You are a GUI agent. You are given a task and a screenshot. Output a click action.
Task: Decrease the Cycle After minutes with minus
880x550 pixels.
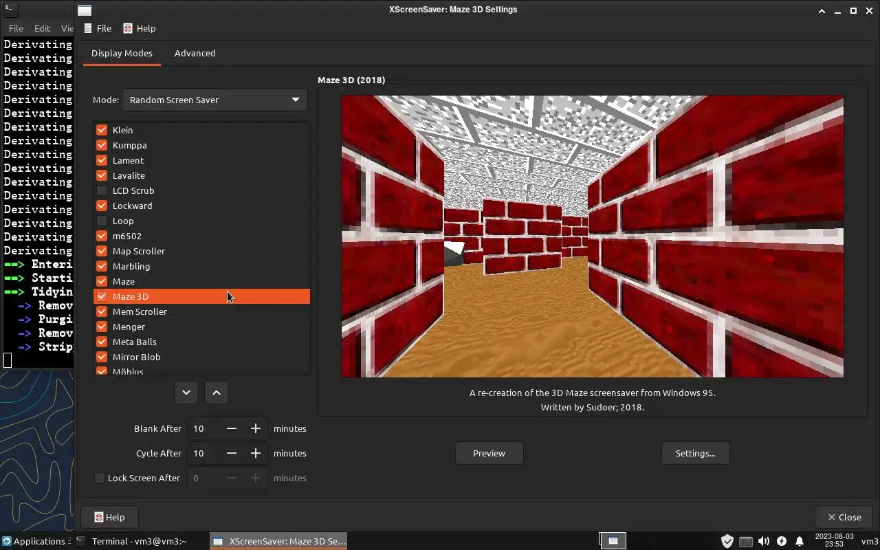point(232,453)
